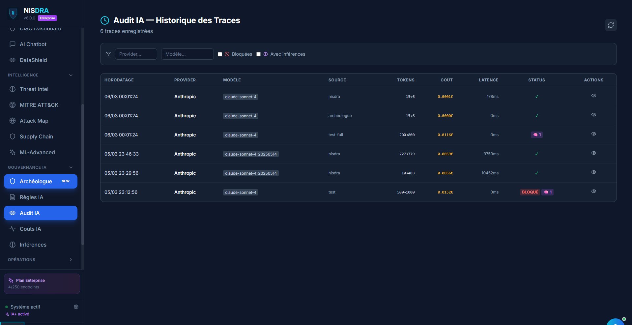Collapse the GOUVERNANCE IA section chevron
Screen dimensions: 632x325
(71, 167)
